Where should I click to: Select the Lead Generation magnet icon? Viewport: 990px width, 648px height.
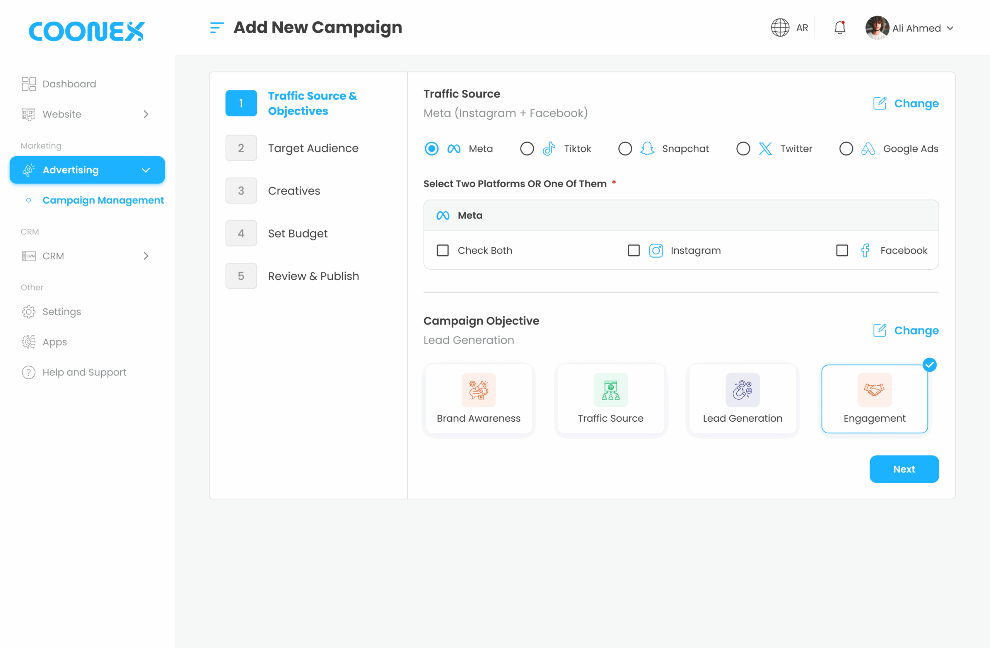(x=742, y=390)
